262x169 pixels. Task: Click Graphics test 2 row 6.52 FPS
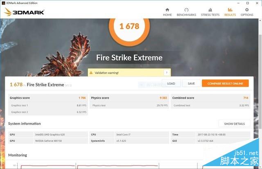click(x=48, y=112)
